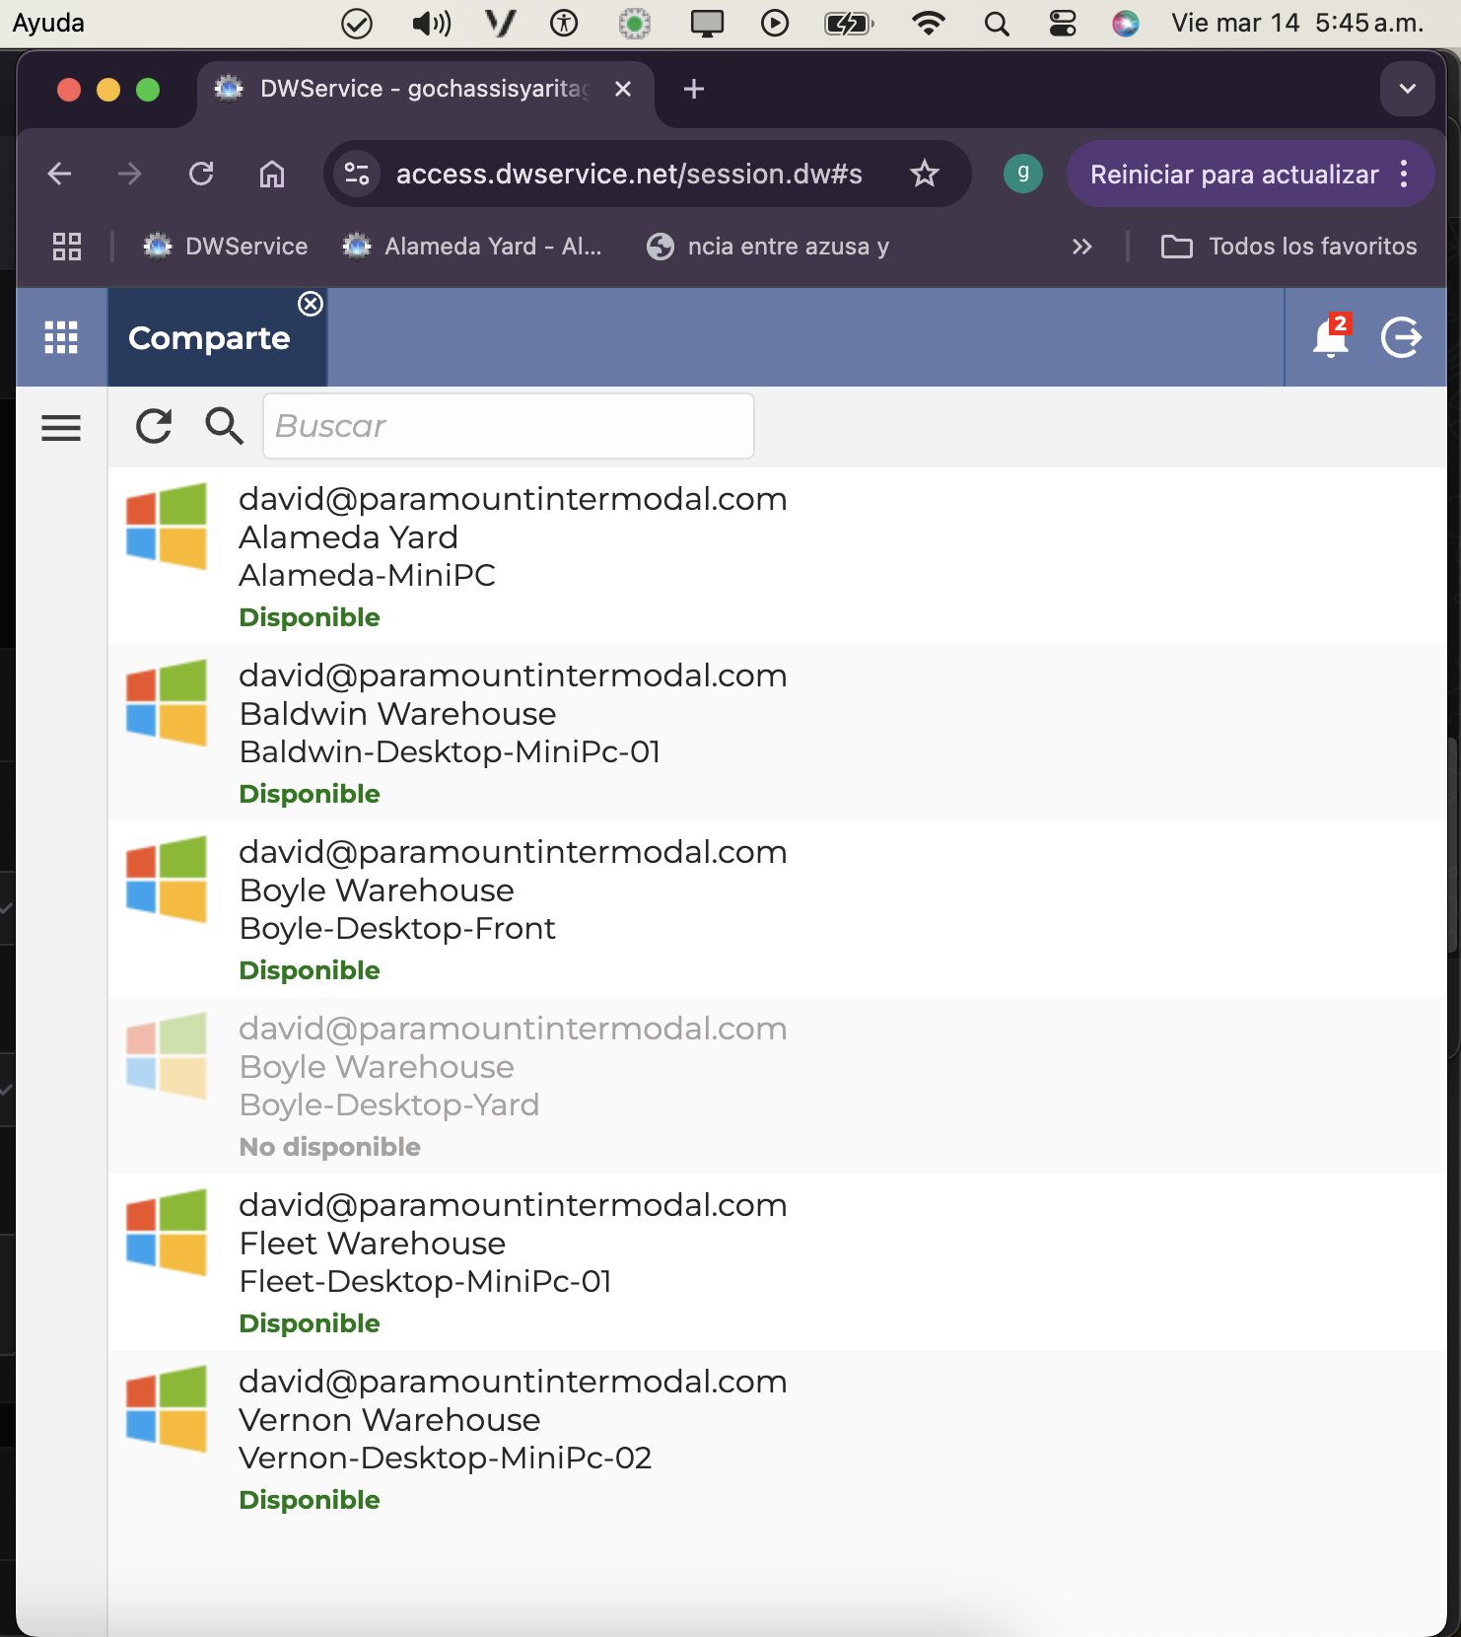Click the site information icon in address bar
1461x1637 pixels.
click(x=357, y=175)
